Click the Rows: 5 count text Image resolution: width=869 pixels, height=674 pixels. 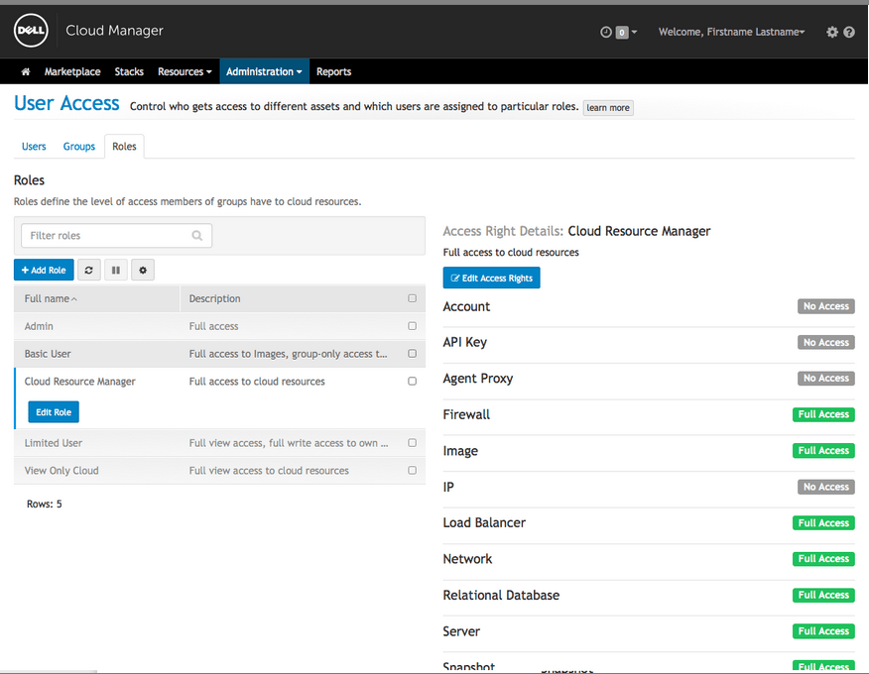coord(45,504)
